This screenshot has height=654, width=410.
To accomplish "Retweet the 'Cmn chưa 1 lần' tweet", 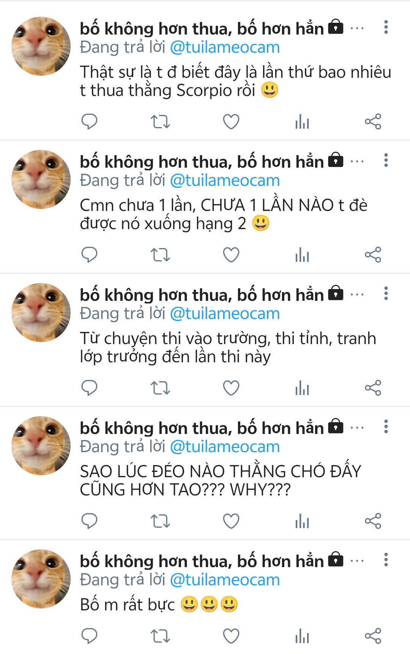I will (x=160, y=255).
